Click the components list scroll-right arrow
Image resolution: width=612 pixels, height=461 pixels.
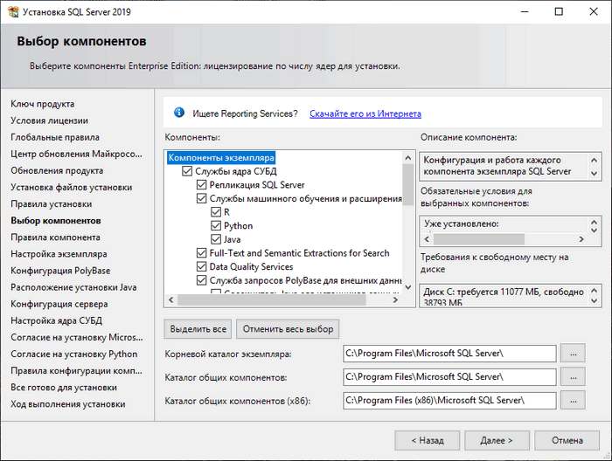(396, 299)
